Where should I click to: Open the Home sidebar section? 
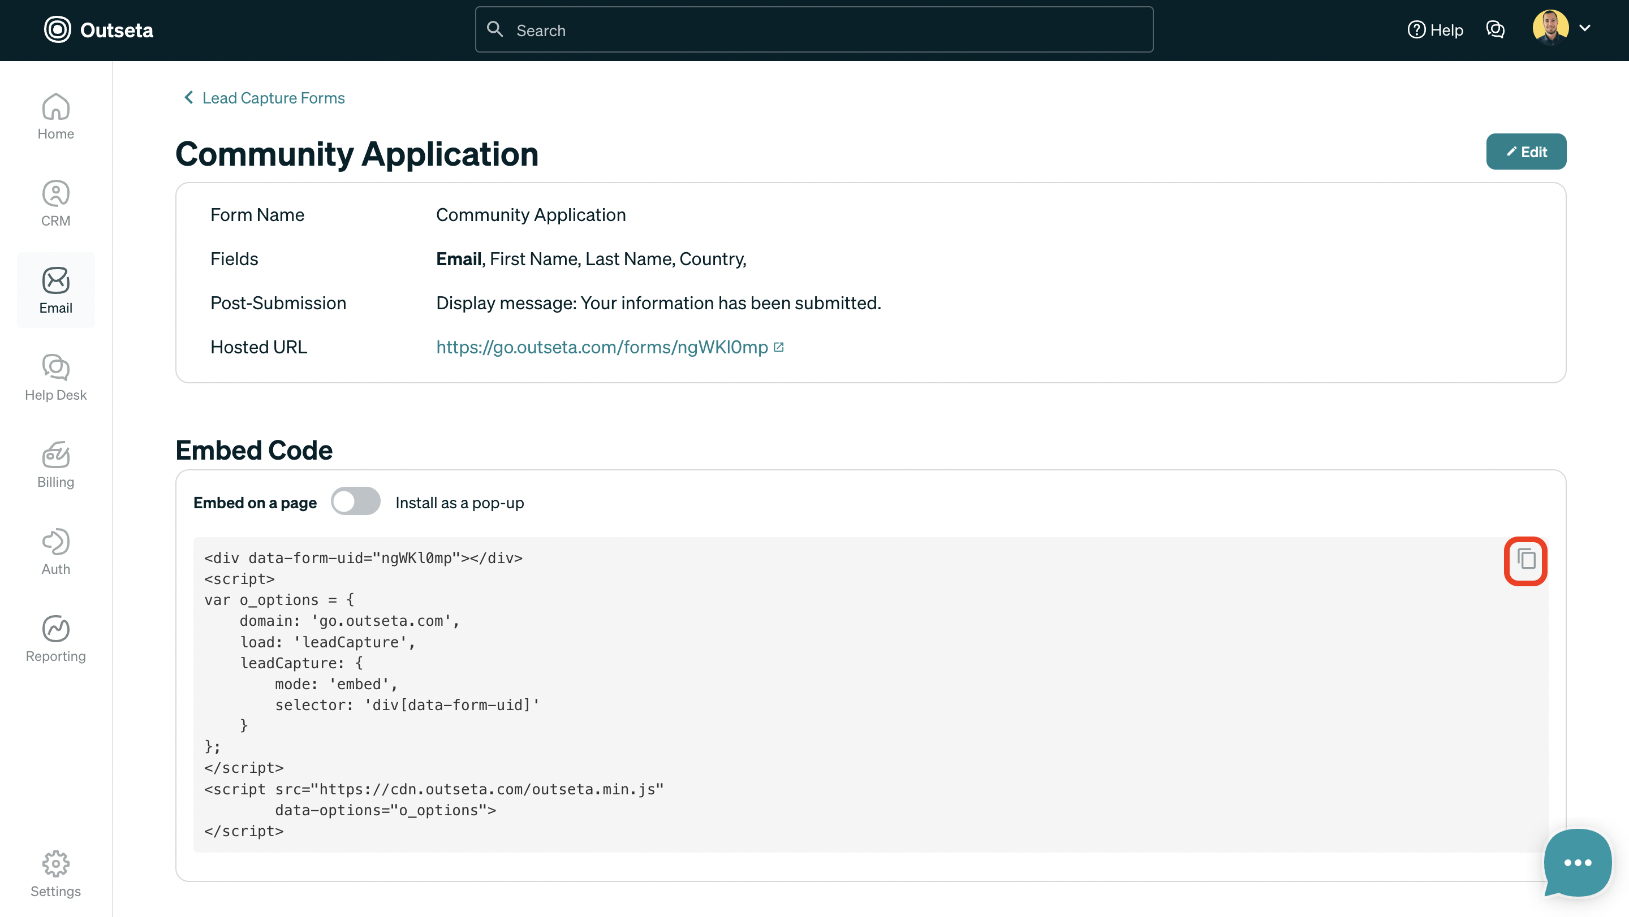tap(55, 116)
